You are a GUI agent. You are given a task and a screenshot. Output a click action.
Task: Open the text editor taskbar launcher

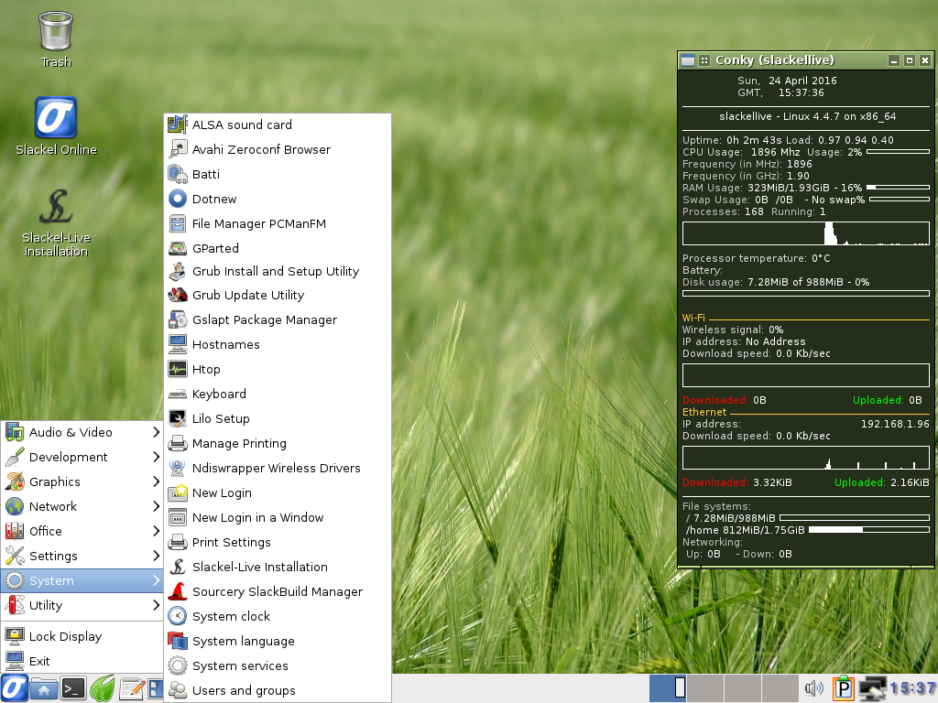point(132,689)
